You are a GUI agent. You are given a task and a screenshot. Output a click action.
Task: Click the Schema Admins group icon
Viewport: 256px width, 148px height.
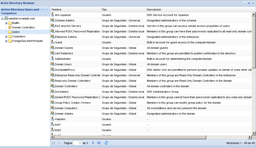pyautogui.click(x=52, y=20)
